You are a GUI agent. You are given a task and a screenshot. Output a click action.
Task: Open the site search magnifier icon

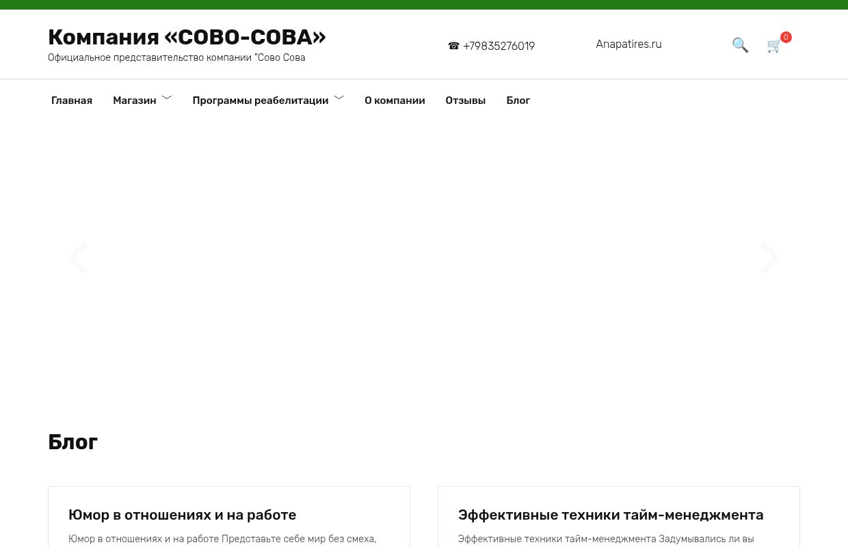point(740,45)
